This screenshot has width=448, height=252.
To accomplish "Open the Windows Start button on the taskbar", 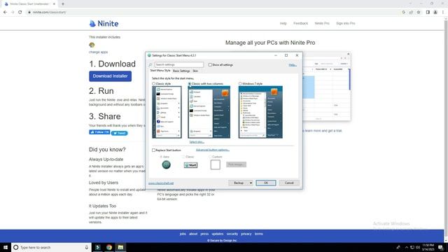I will point(6,247).
